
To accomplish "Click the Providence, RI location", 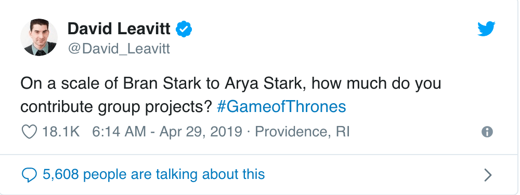I will tap(302, 132).
